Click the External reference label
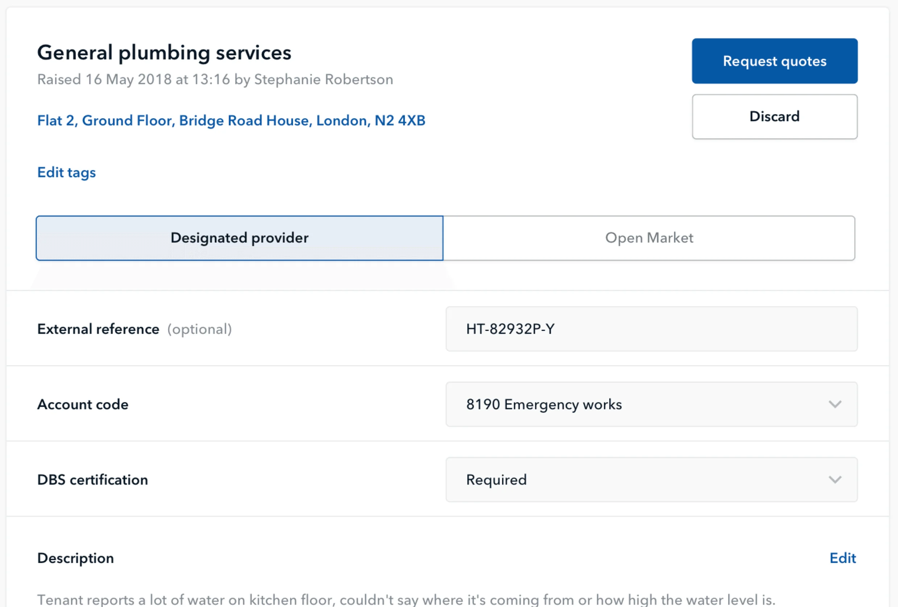The image size is (898, 607). [x=98, y=329]
